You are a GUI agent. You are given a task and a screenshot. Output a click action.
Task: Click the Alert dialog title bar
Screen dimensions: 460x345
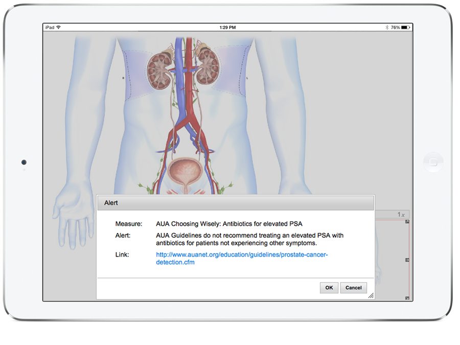click(x=236, y=203)
